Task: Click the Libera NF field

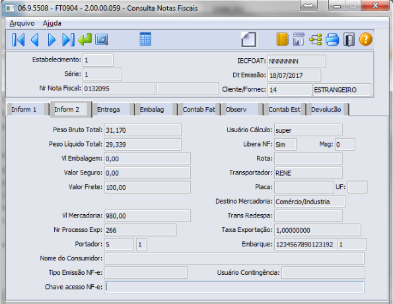Action: coord(285,145)
